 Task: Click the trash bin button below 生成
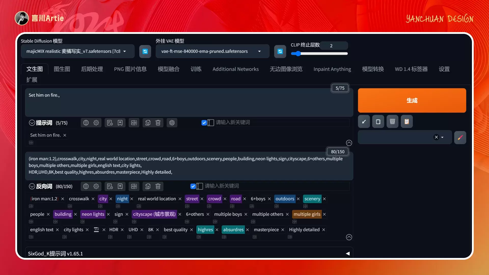(392, 121)
